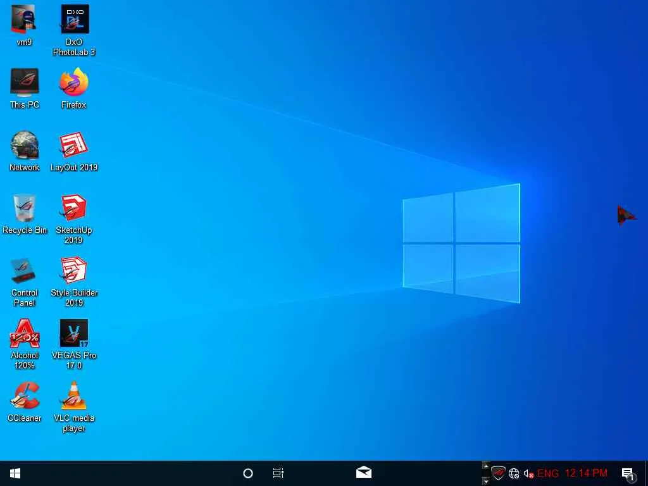Viewport: 648px width, 486px height.
Task: Select the Recycle Bin icon
Action: pyautogui.click(x=25, y=214)
